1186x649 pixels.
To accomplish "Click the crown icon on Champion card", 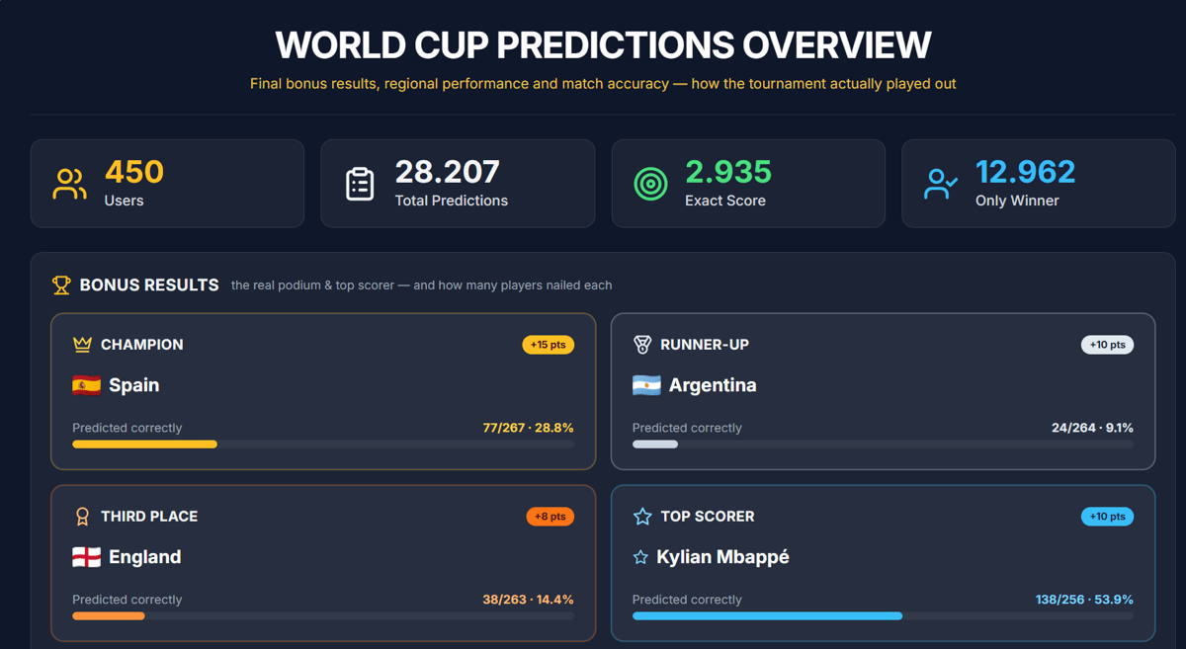I will [x=82, y=345].
